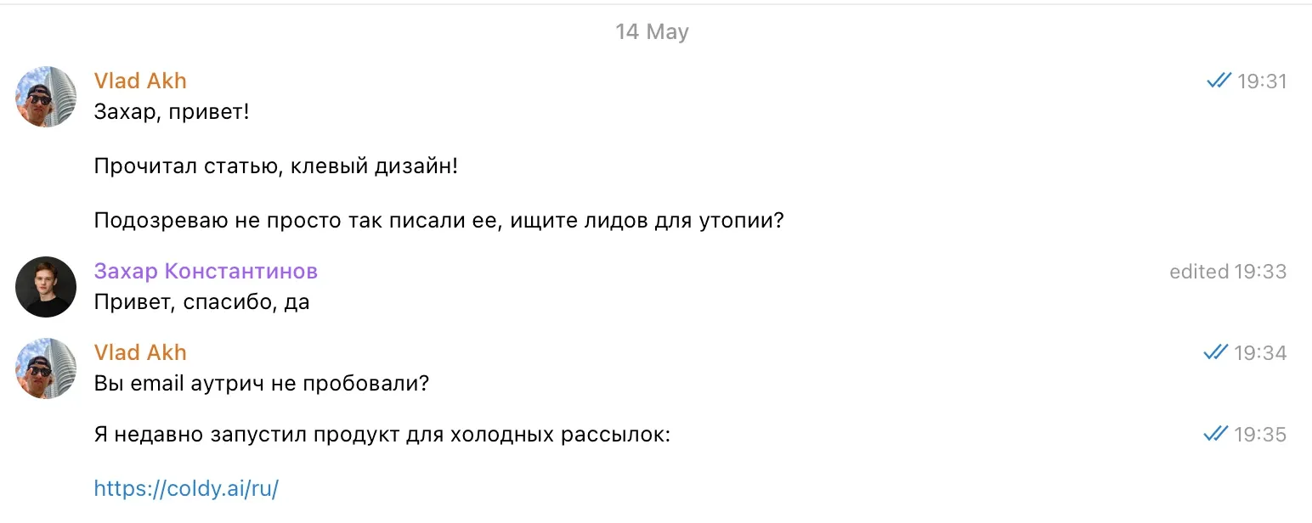
Task: Click Vlad Akh's avatar beside the 19:34 message
Action: coord(46,368)
